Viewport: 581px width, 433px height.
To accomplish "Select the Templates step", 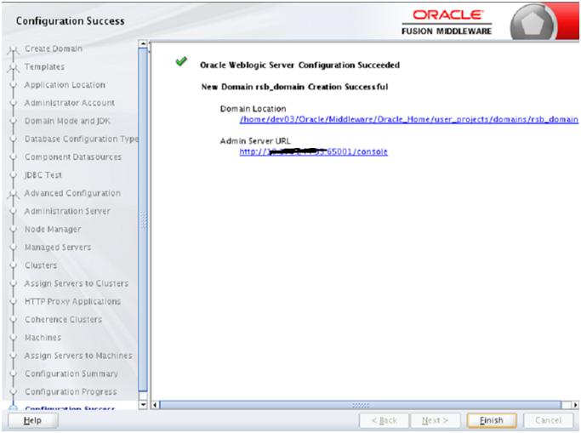I will (x=44, y=66).
